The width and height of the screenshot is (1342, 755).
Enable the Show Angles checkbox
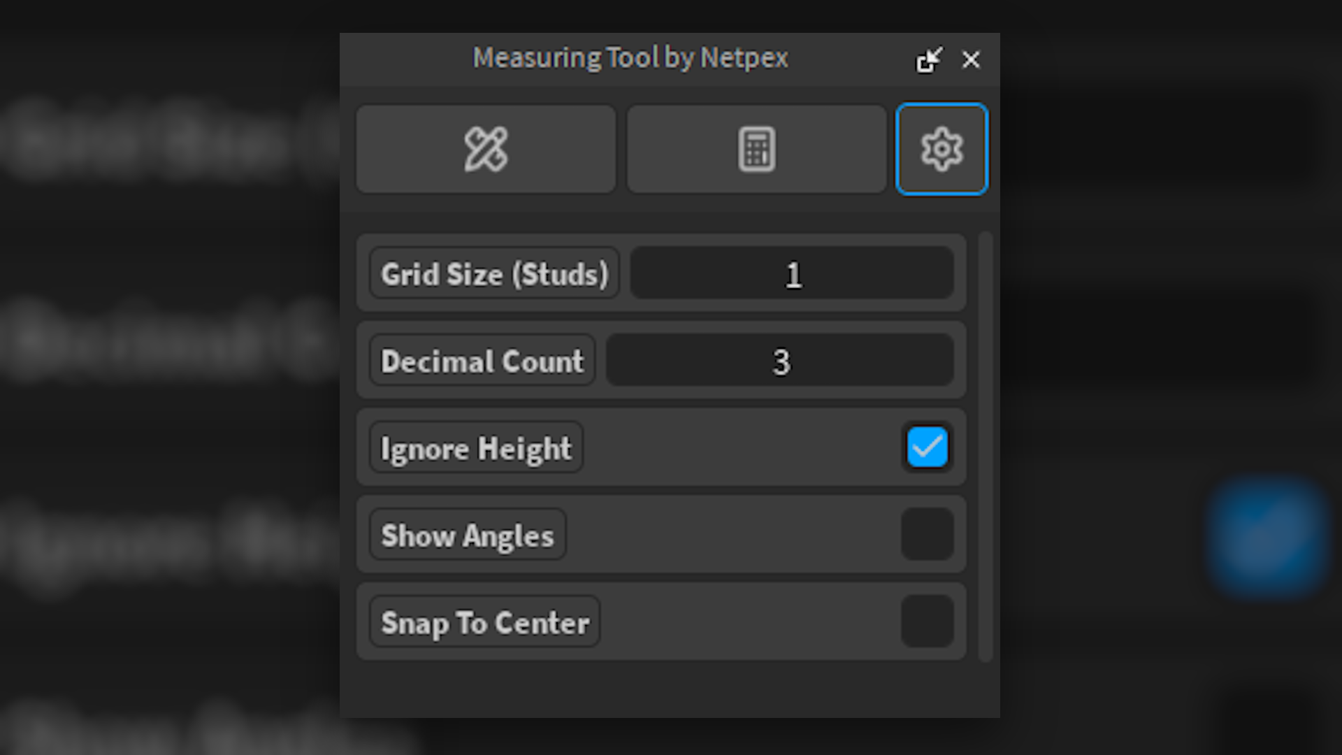pyautogui.click(x=927, y=535)
